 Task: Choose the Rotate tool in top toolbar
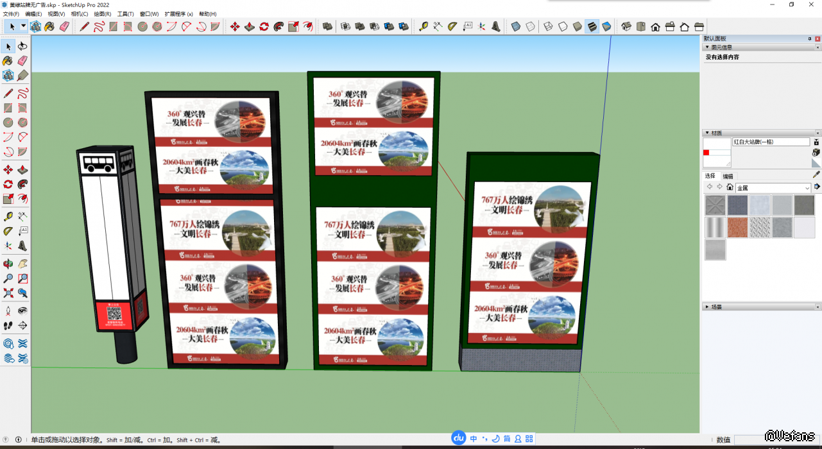coord(264,26)
